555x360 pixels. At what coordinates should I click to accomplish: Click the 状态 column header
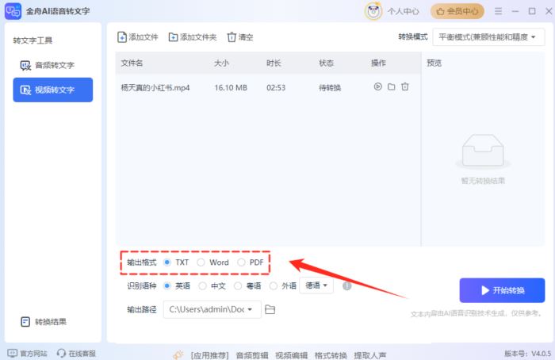tap(326, 63)
